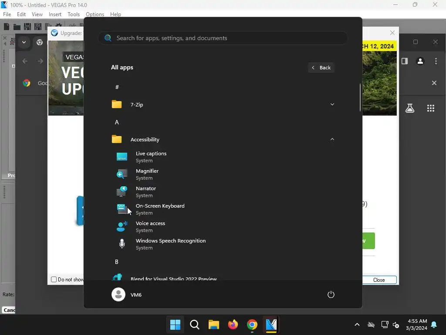The height and width of the screenshot is (335, 446).
Task: Collapse the Accessibility folder
Action: [x=223, y=140]
